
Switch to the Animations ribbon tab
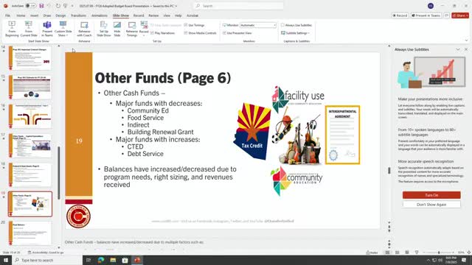click(99, 15)
